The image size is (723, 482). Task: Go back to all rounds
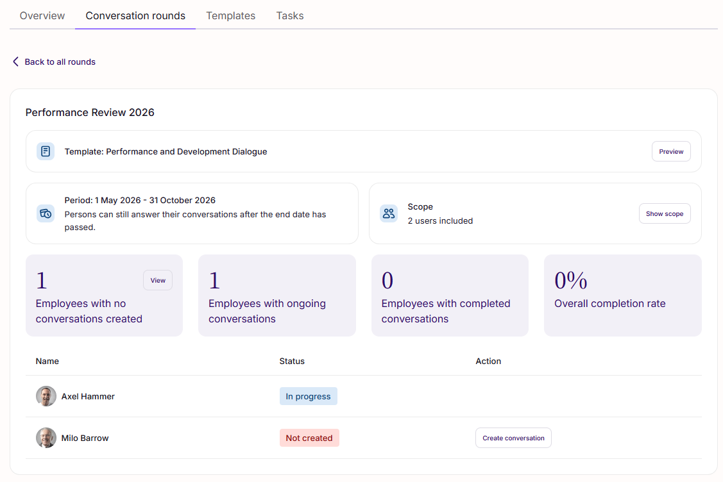point(60,62)
